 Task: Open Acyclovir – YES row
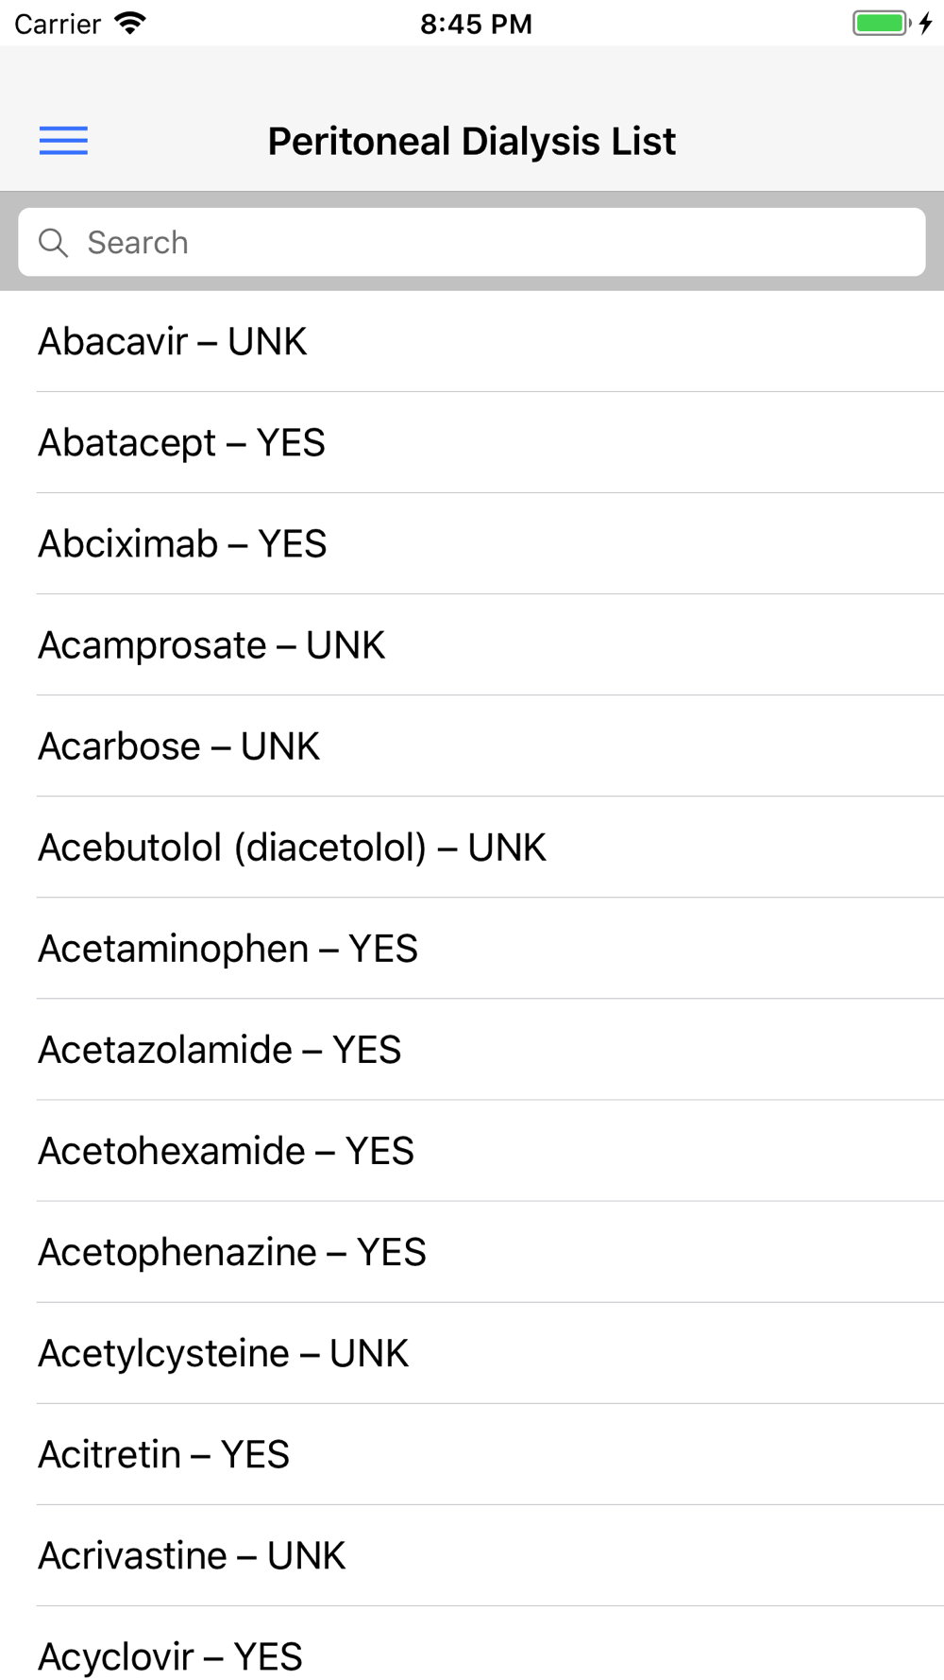pos(472,1643)
